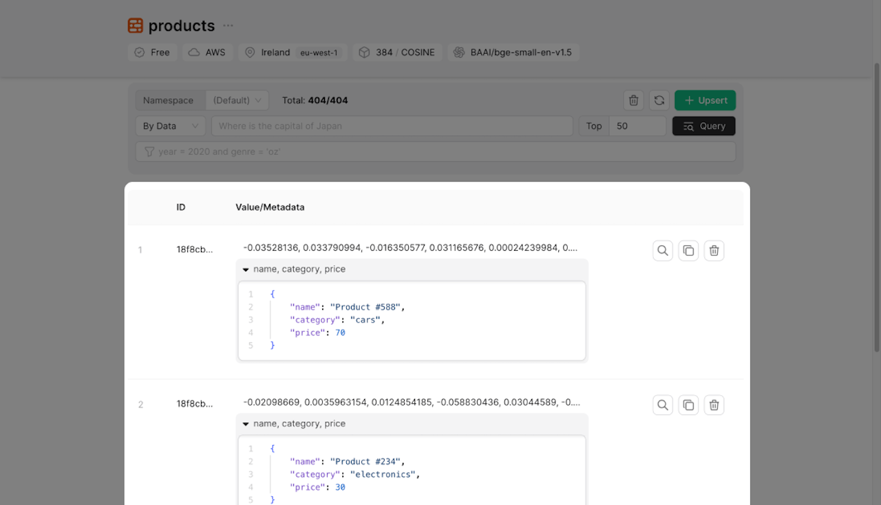
Task: Delete the second vector row
Action: (x=714, y=405)
